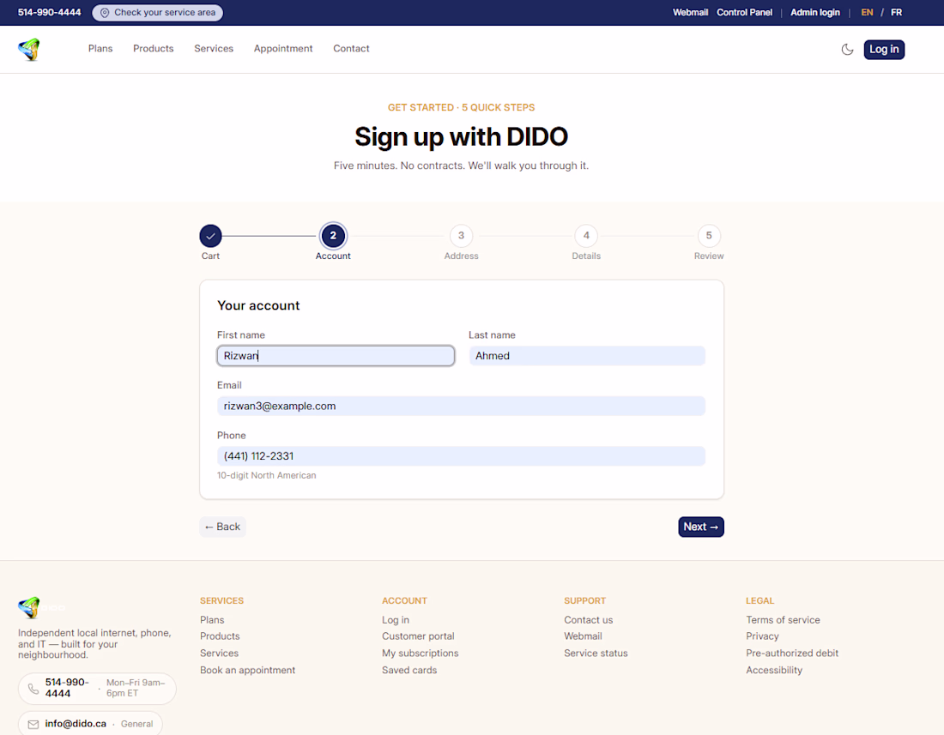Open Book an appointment link
The image size is (944, 735).
pos(247,670)
